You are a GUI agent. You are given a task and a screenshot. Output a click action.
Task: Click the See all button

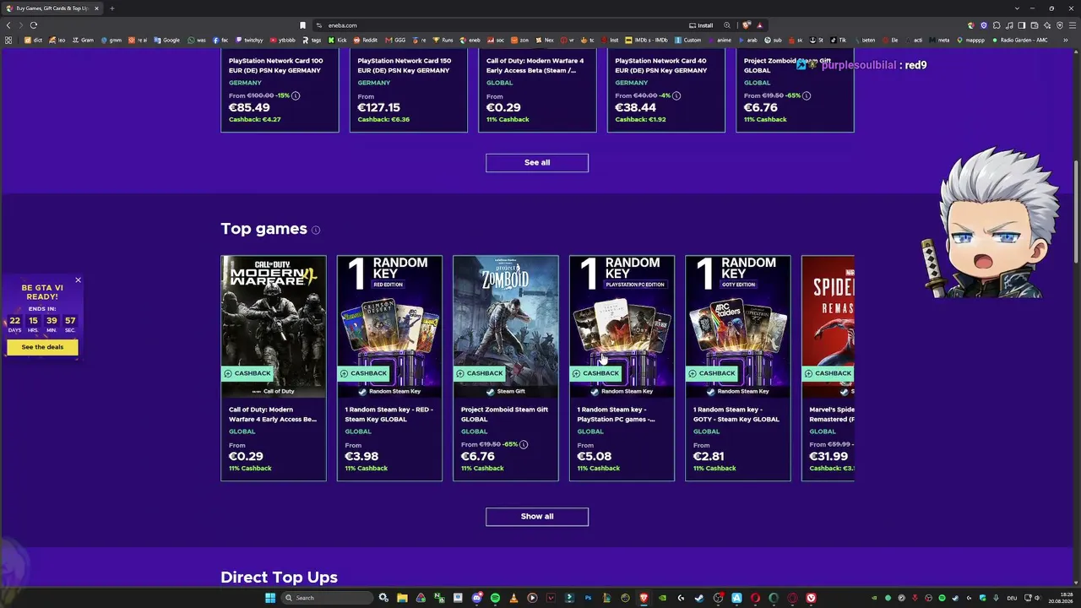tap(537, 163)
